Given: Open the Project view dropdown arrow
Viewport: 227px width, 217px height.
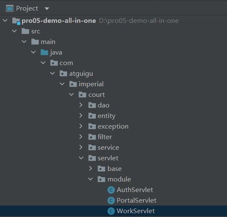Looking at the screenshot, I should 47,9.
